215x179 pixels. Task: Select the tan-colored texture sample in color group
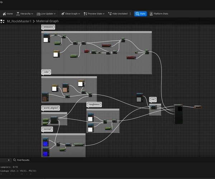click(x=66, y=88)
